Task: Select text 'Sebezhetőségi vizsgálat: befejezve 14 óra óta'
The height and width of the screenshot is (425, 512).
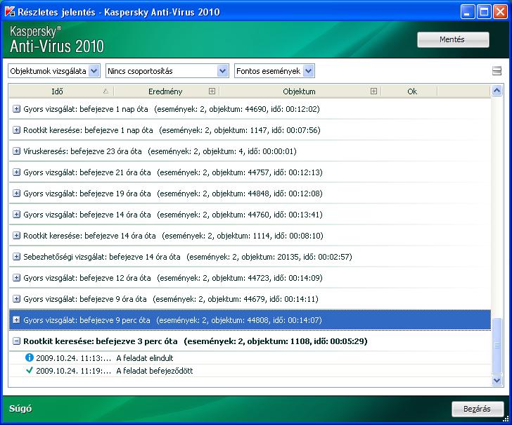Action: point(102,256)
